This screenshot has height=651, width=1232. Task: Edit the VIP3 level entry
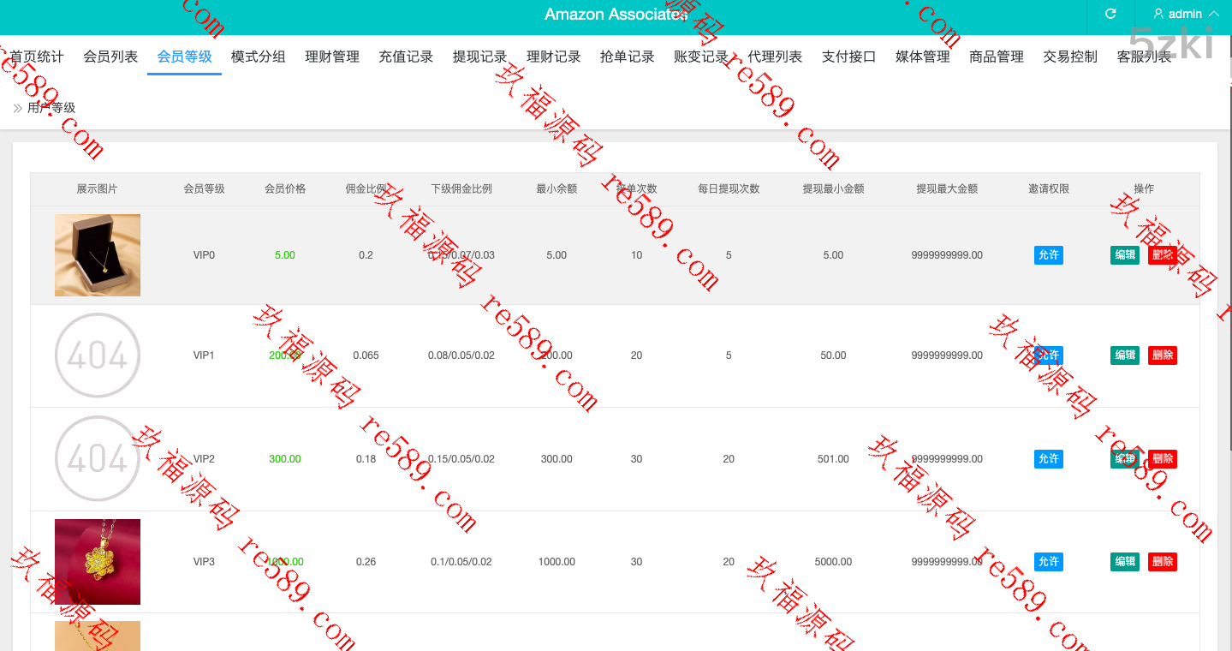[1124, 562]
